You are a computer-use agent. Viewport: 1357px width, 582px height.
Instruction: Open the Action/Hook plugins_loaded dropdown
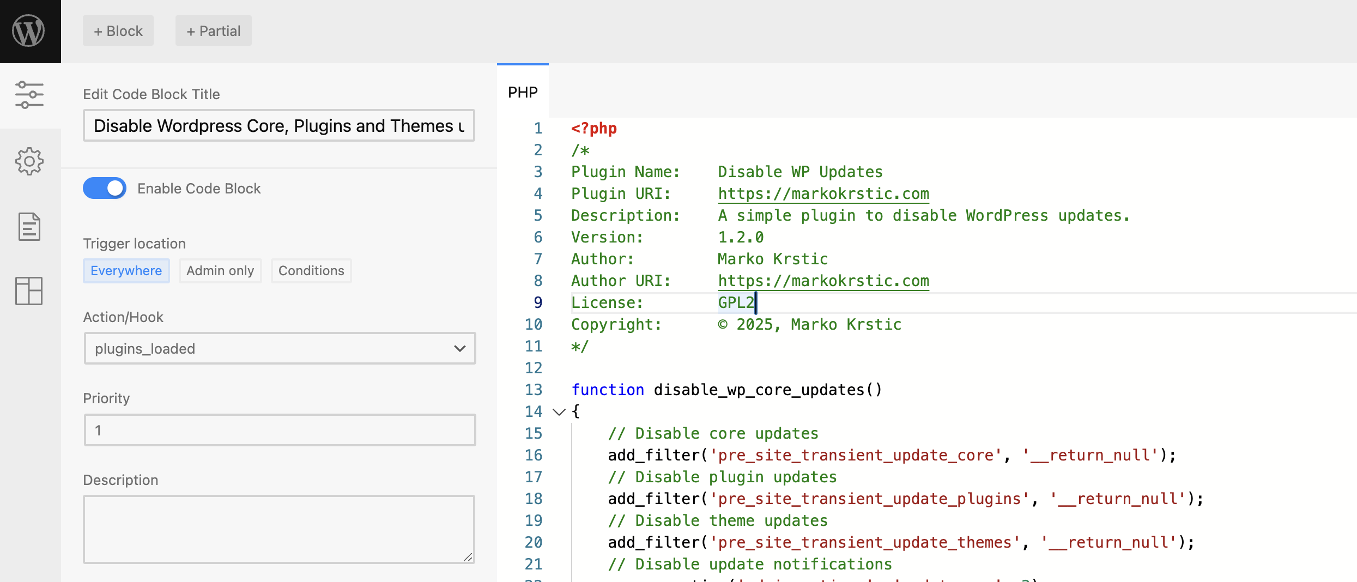(280, 348)
